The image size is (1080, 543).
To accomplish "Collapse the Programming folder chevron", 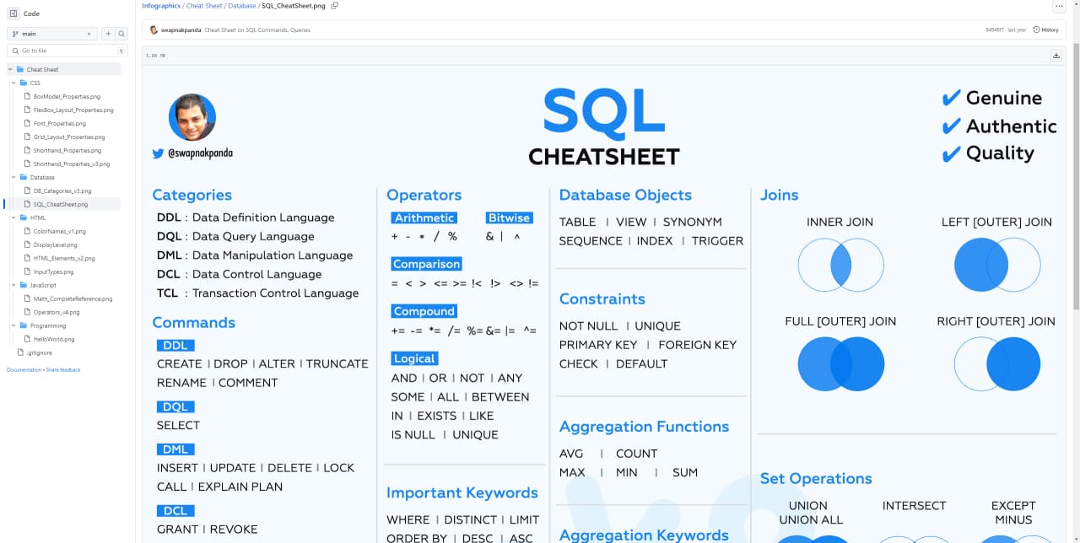I will (x=13, y=325).
